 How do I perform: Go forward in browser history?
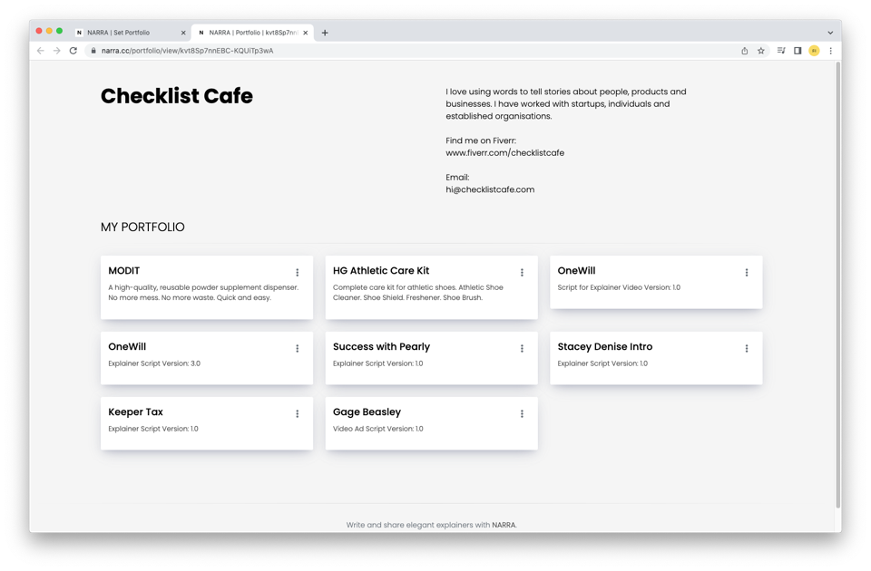click(x=56, y=51)
